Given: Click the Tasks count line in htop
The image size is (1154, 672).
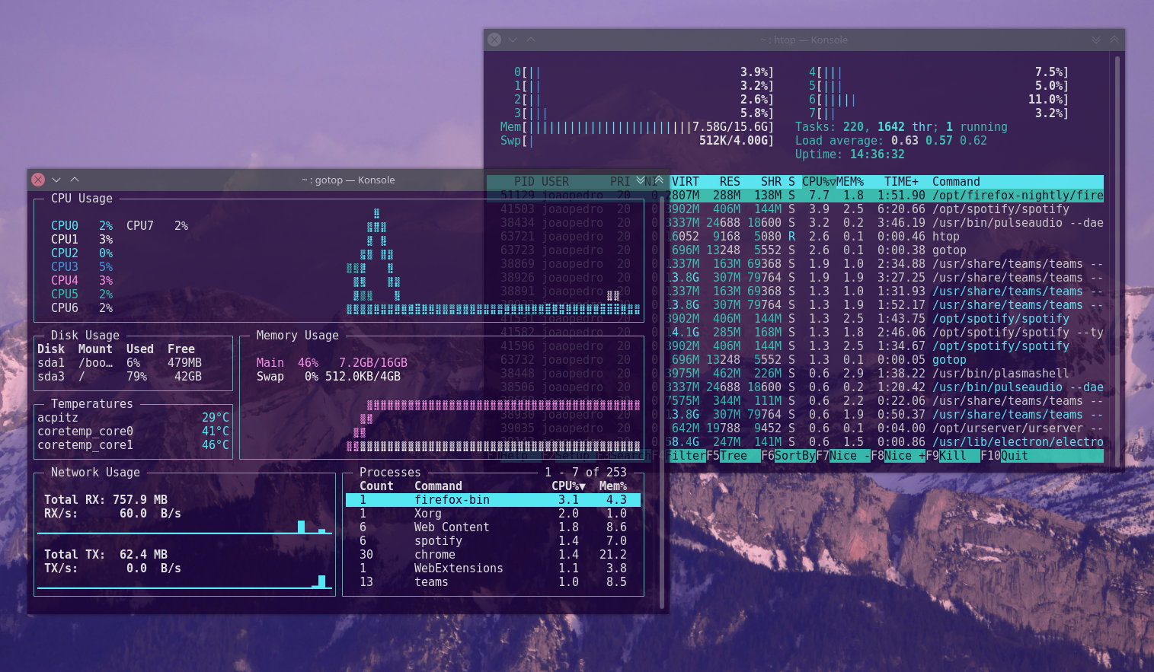Looking at the screenshot, I should point(901,127).
